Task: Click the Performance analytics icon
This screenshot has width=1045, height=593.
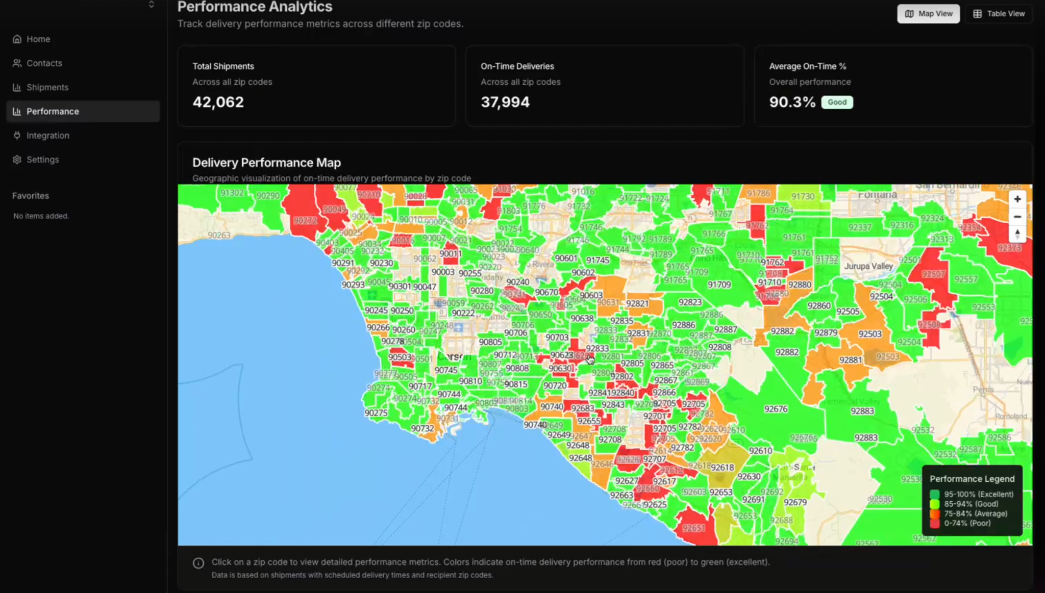Action: click(16, 111)
